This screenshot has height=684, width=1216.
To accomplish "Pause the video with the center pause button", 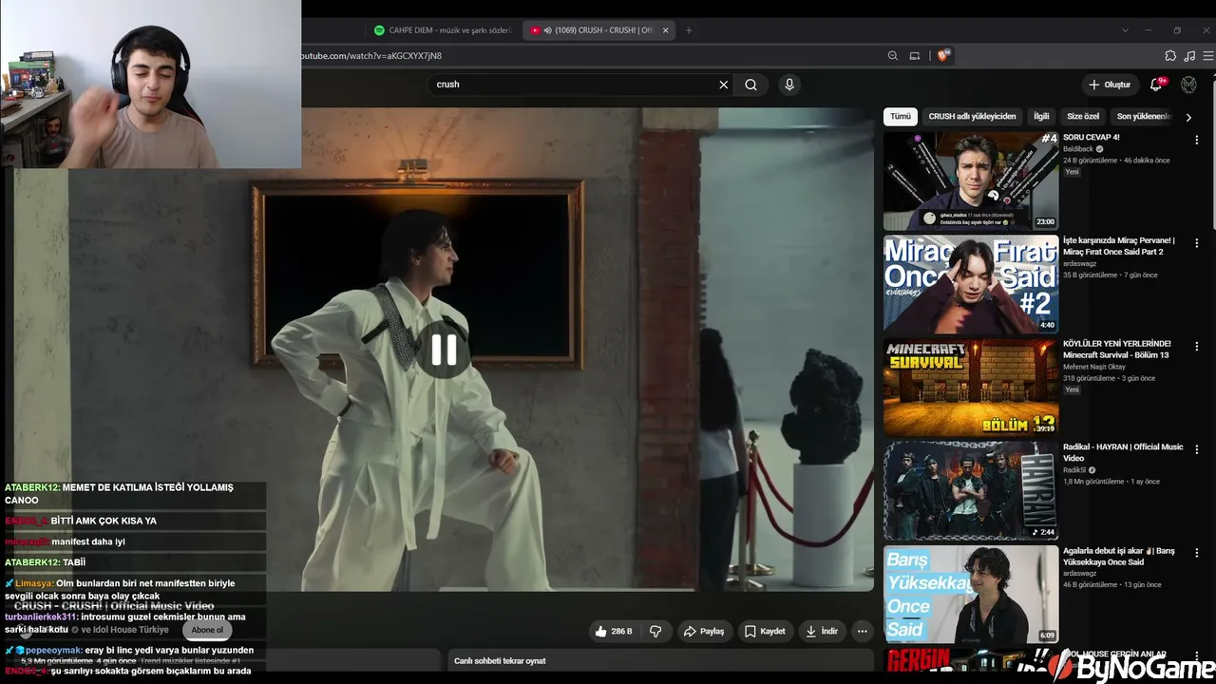I will (x=444, y=350).
